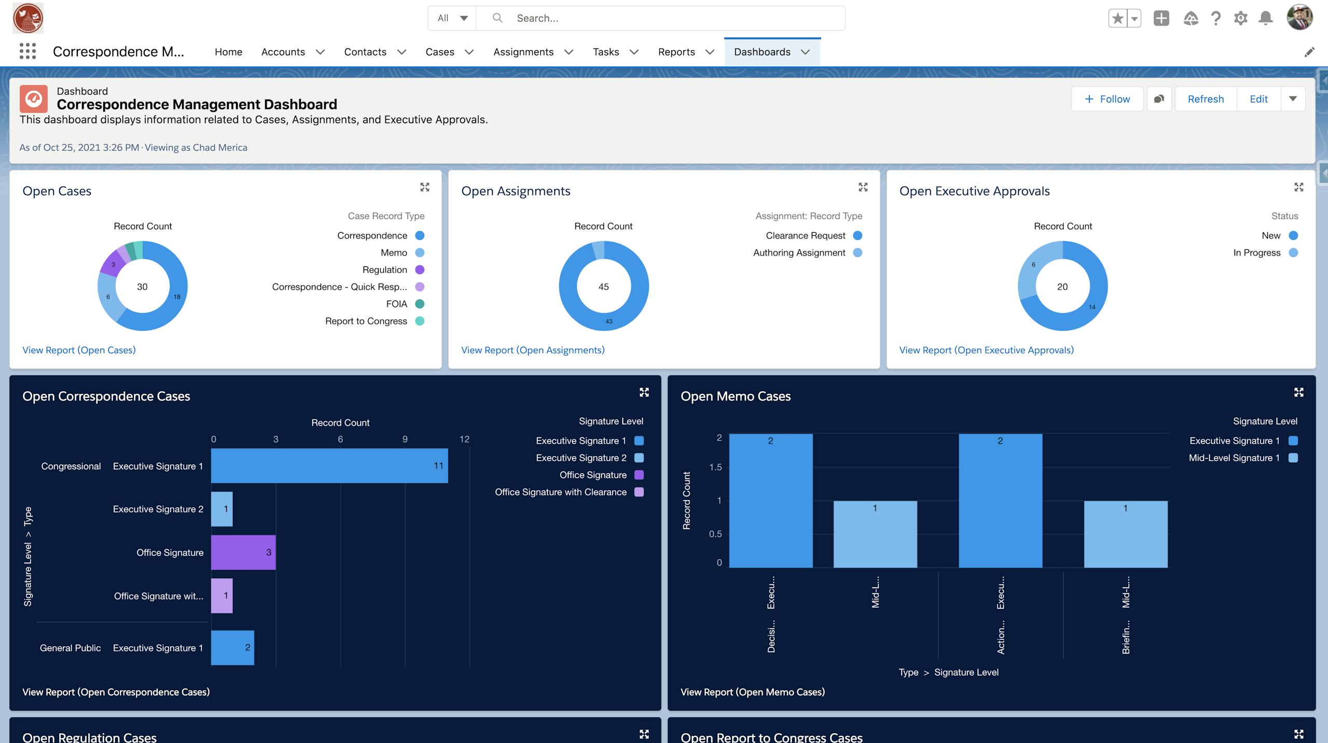Open the All search scope dropdown
Screen dimensions: 1328x743
pos(452,18)
